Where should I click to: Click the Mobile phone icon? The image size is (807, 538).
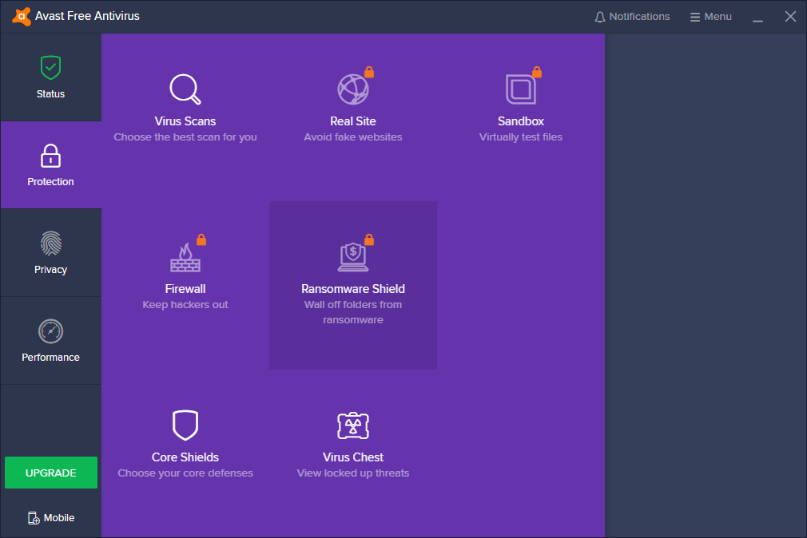point(34,518)
